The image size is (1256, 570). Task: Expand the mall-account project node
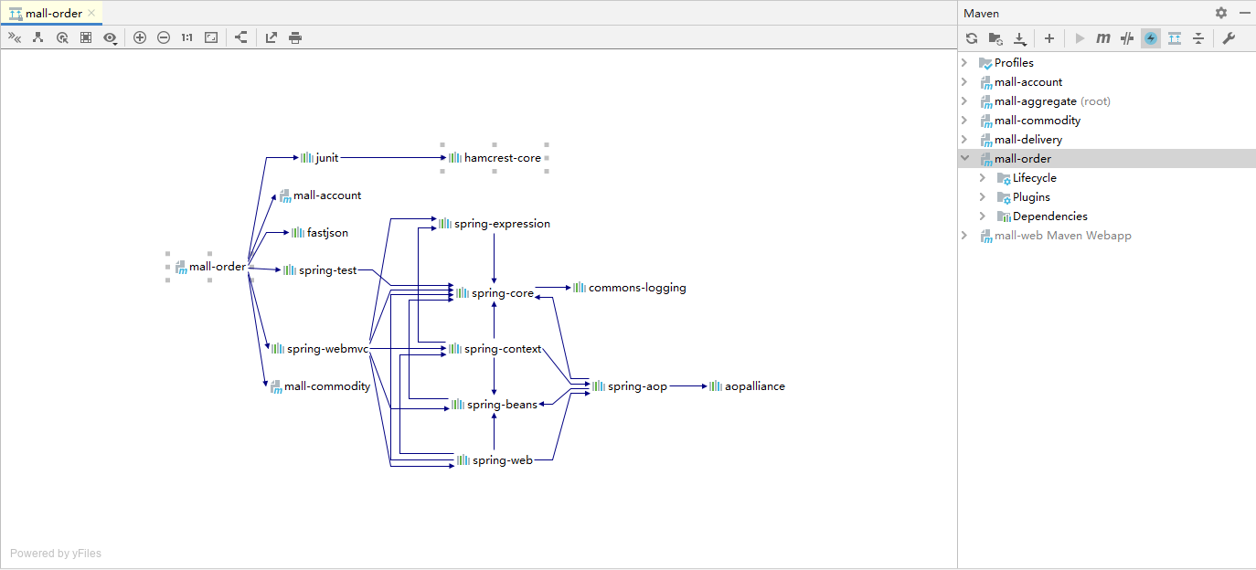pyautogui.click(x=964, y=82)
